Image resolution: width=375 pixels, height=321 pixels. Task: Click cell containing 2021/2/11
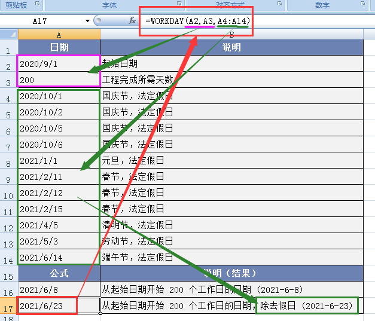point(59,176)
